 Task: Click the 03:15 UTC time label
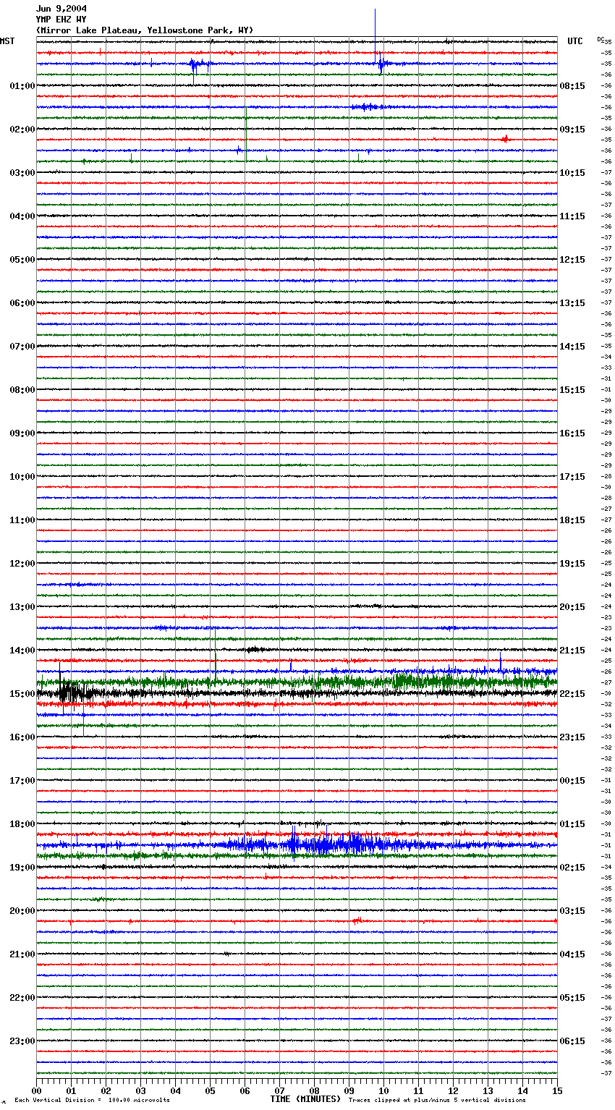(x=572, y=911)
